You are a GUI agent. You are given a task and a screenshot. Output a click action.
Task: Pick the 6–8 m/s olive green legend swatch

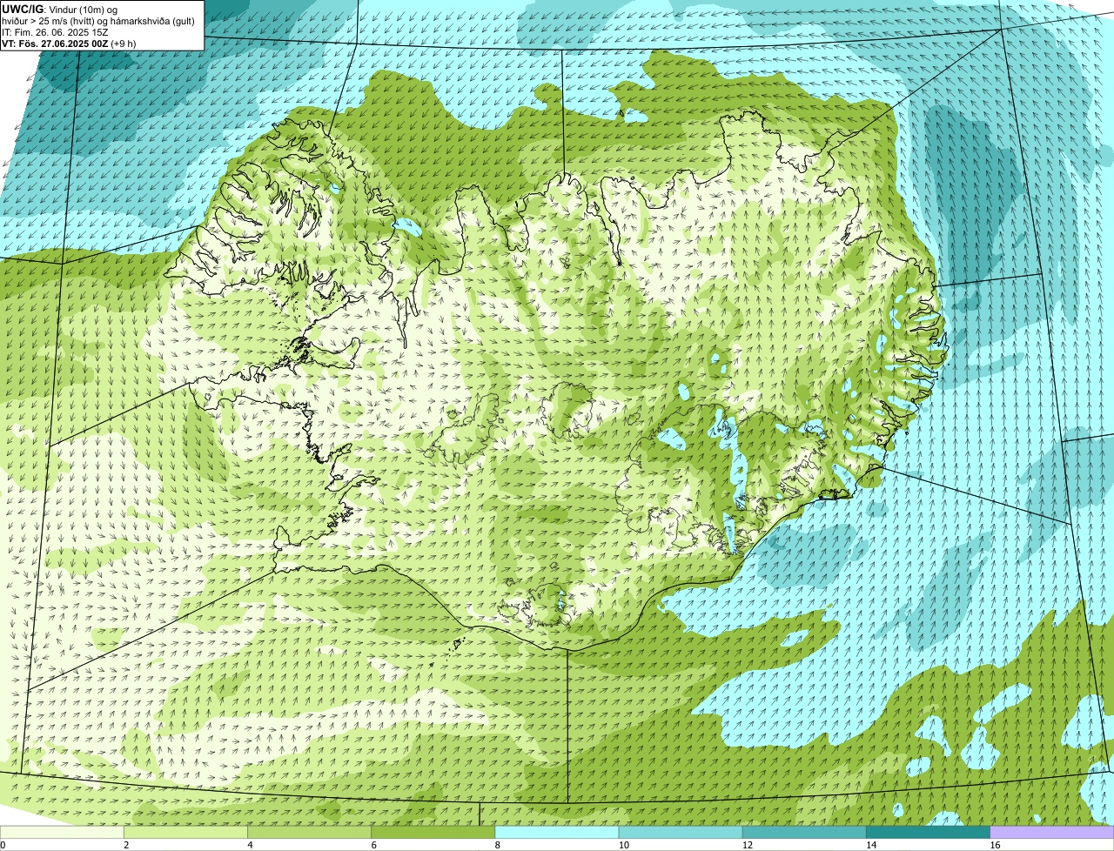[433, 832]
